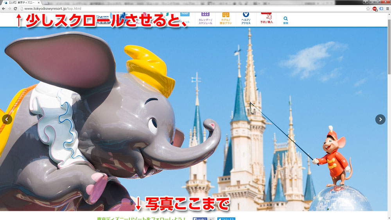Show previous slide with left carousel arrow
The width and height of the screenshot is (391, 220).
click(7, 119)
